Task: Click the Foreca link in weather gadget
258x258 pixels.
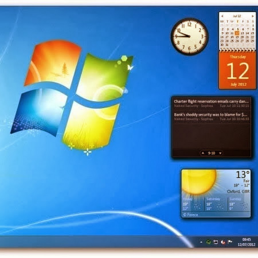Action: [189, 214]
